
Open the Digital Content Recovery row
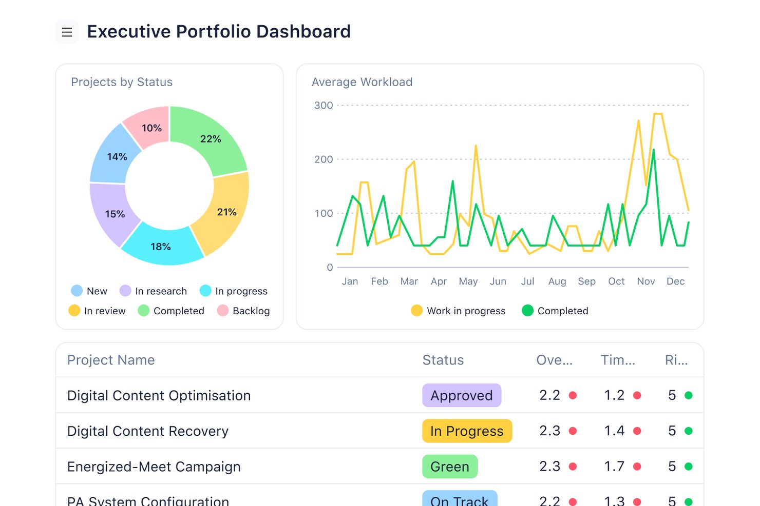pos(379,431)
